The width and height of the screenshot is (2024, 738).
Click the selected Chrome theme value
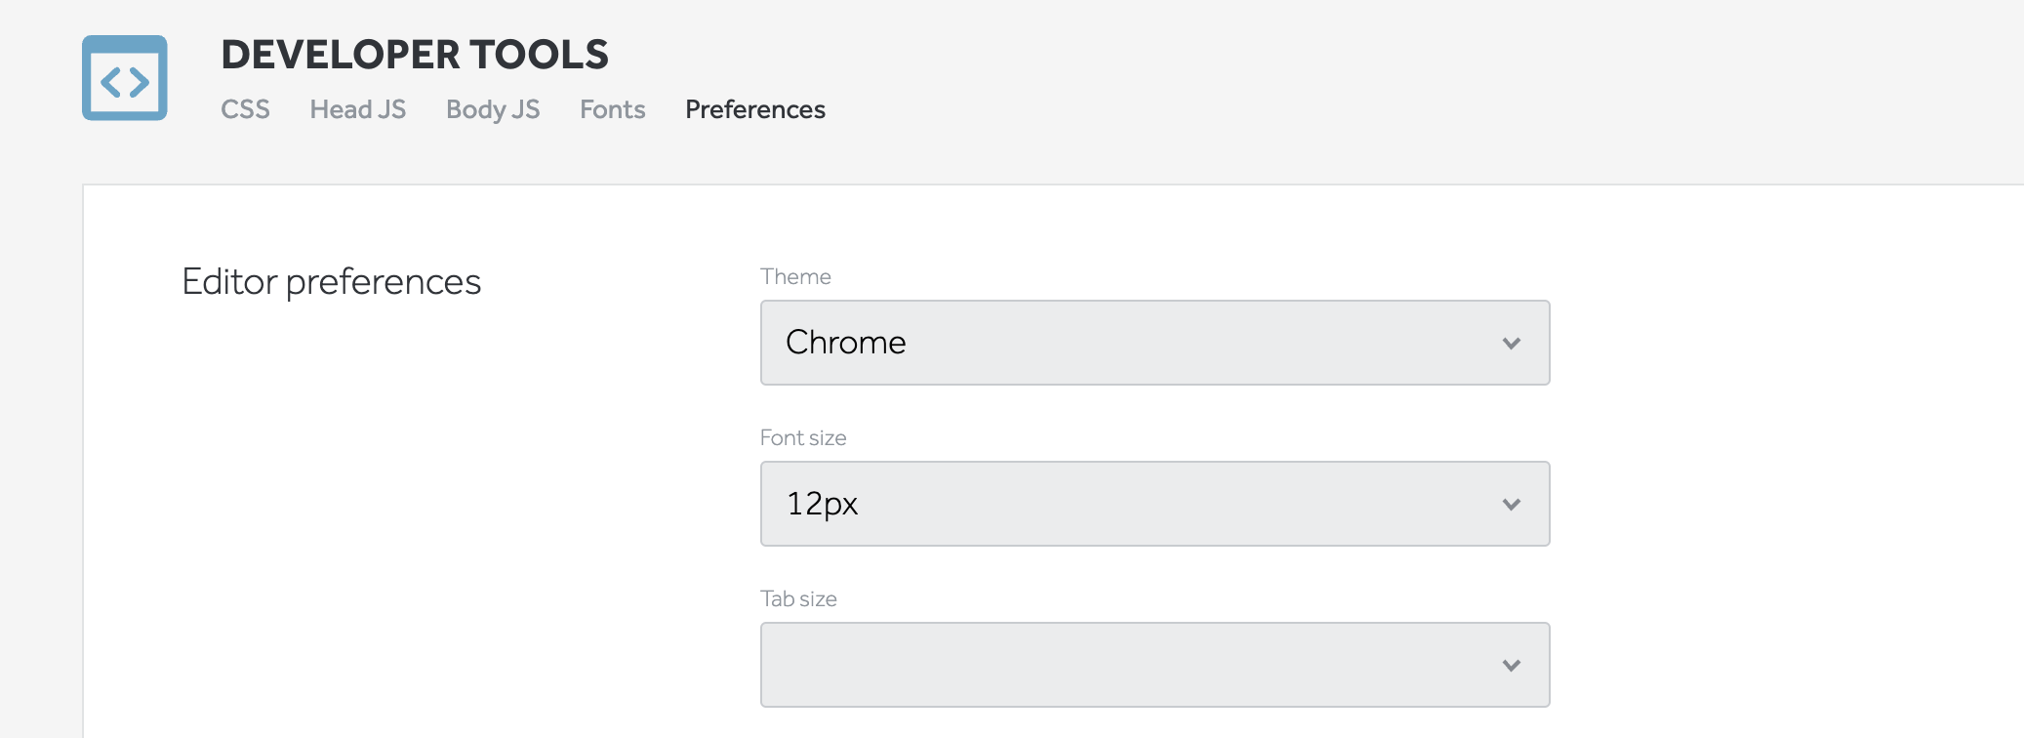click(x=845, y=343)
